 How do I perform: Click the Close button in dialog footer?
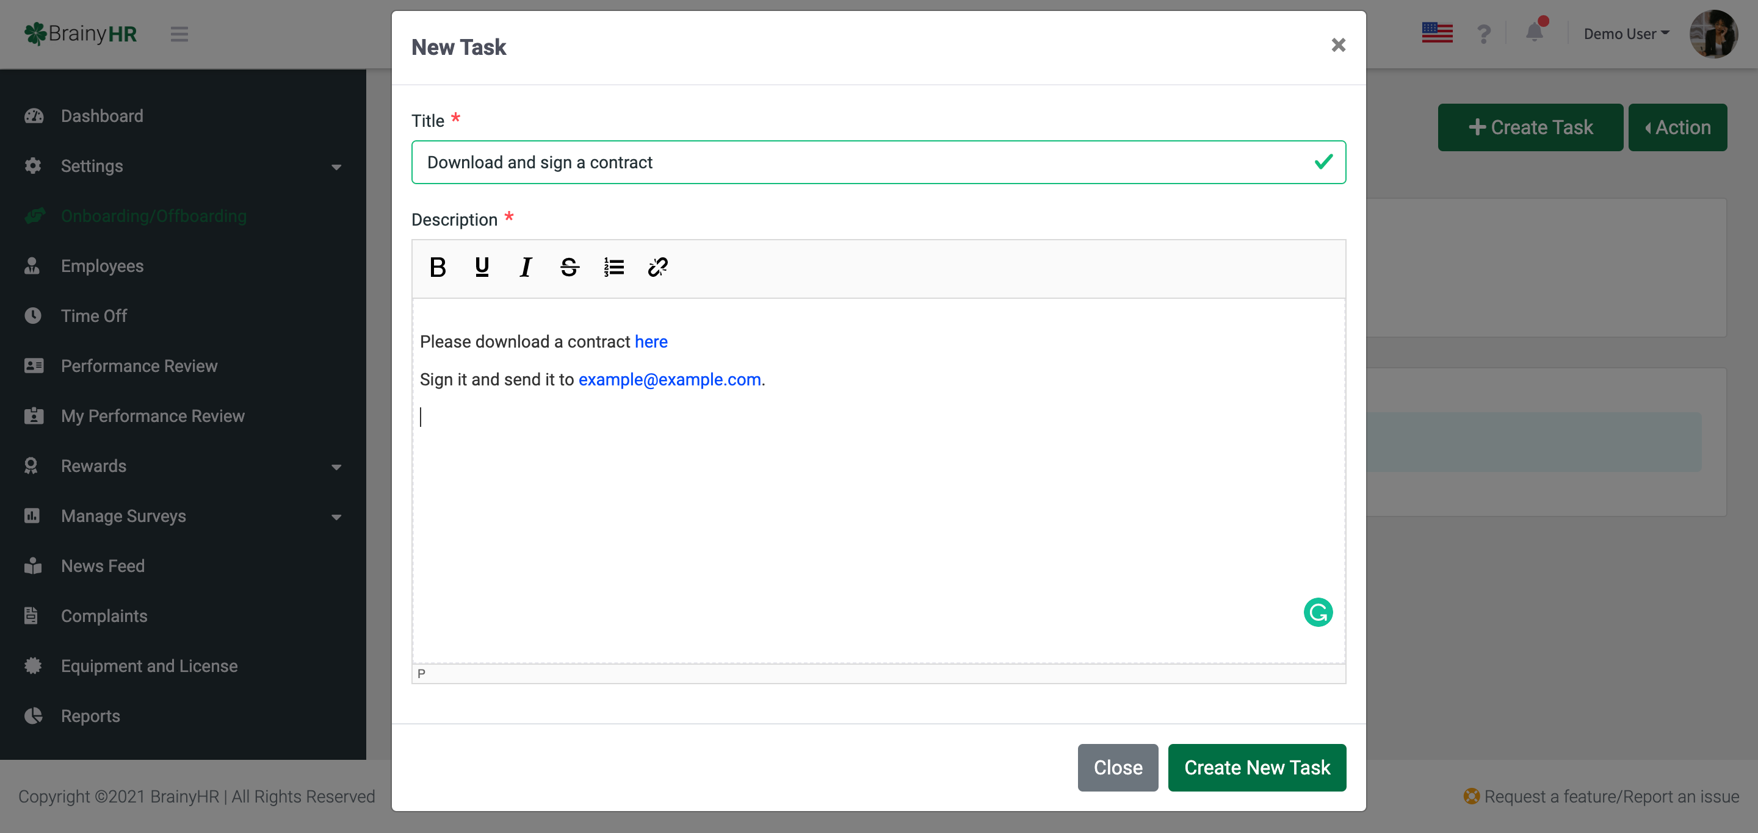[x=1118, y=768]
